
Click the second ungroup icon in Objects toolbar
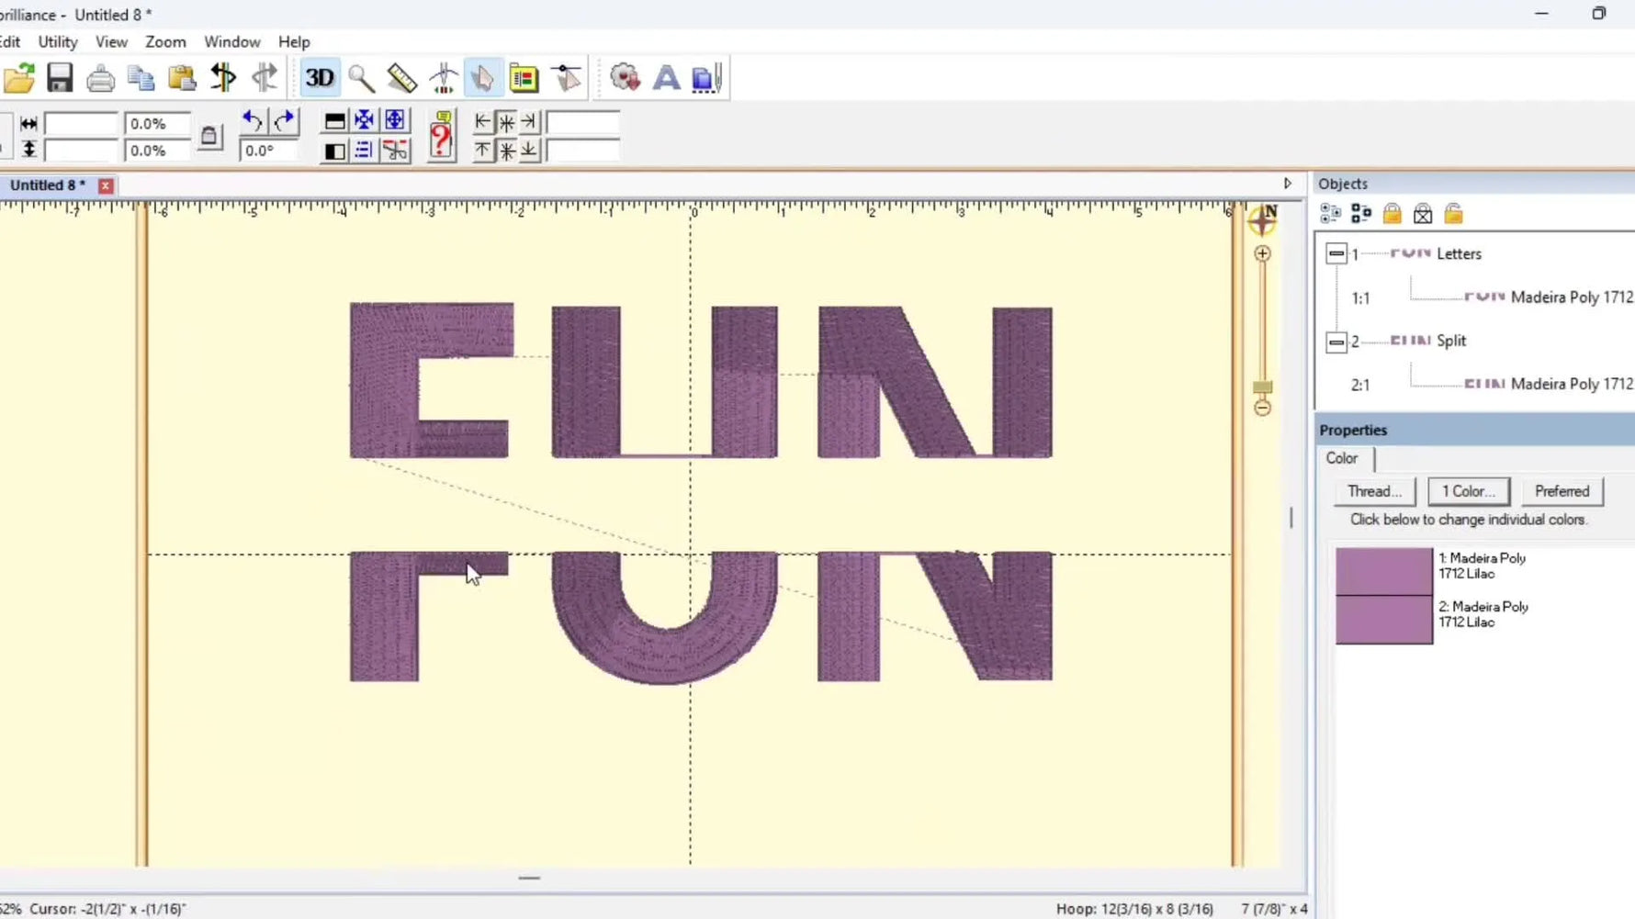point(1361,214)
